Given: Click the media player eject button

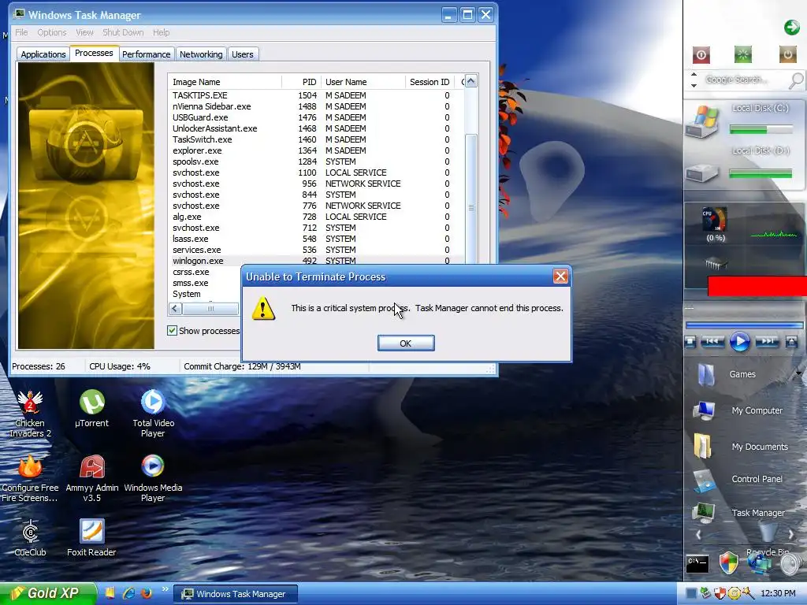Looking at the screenshot, I should pos(791,342).
